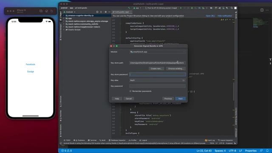This screenshot has width=272, height=153.
Task: Open Layout Inspector tab
Action: [226, 140]
